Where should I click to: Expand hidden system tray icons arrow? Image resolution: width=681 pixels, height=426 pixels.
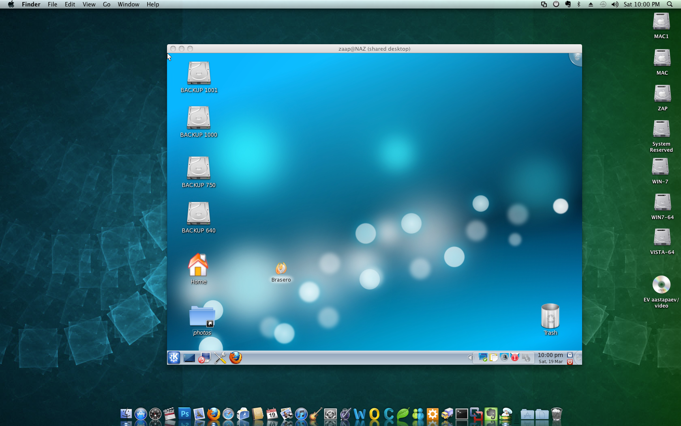tap(470, 357)
